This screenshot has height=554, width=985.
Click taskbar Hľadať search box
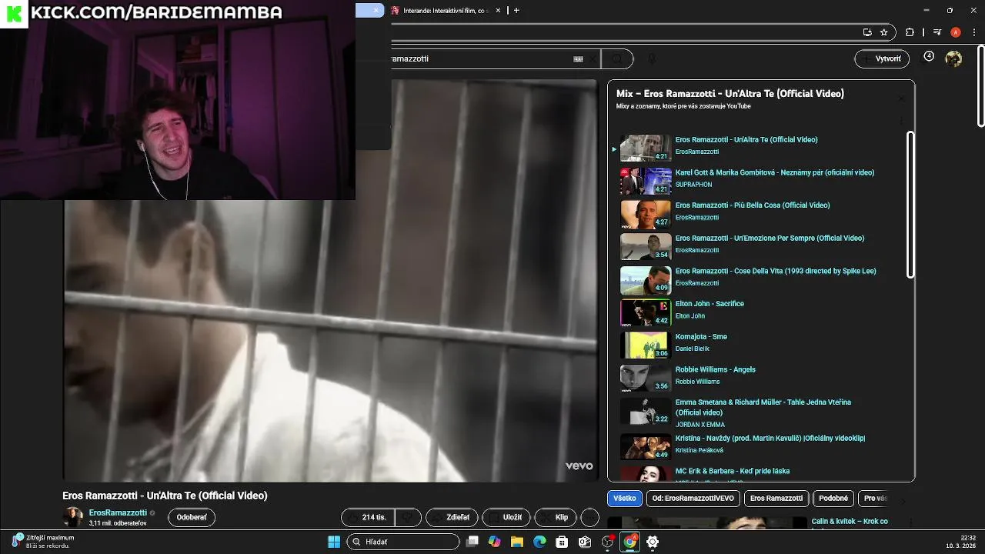(x=404, y=542)
